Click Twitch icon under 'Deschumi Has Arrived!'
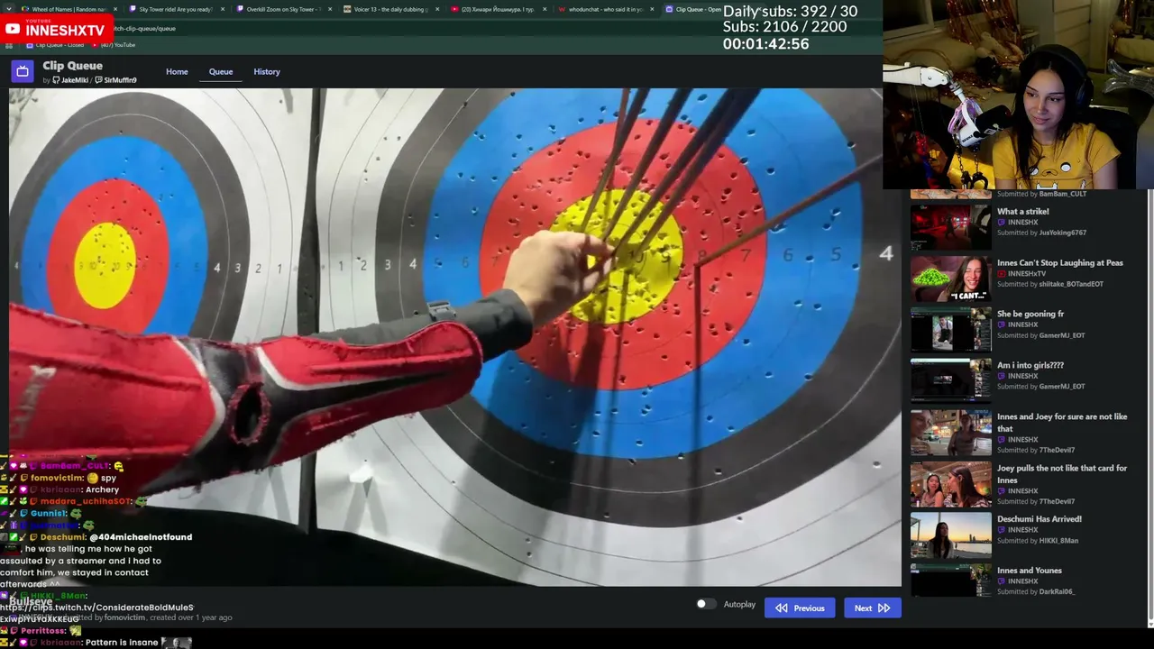Viewport: 1154px width, 649px height. pyautogui.click(x=1002, y=530)
